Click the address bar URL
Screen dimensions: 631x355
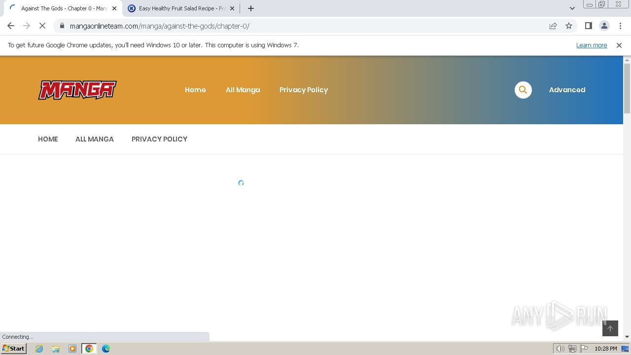tap(160, 26)
